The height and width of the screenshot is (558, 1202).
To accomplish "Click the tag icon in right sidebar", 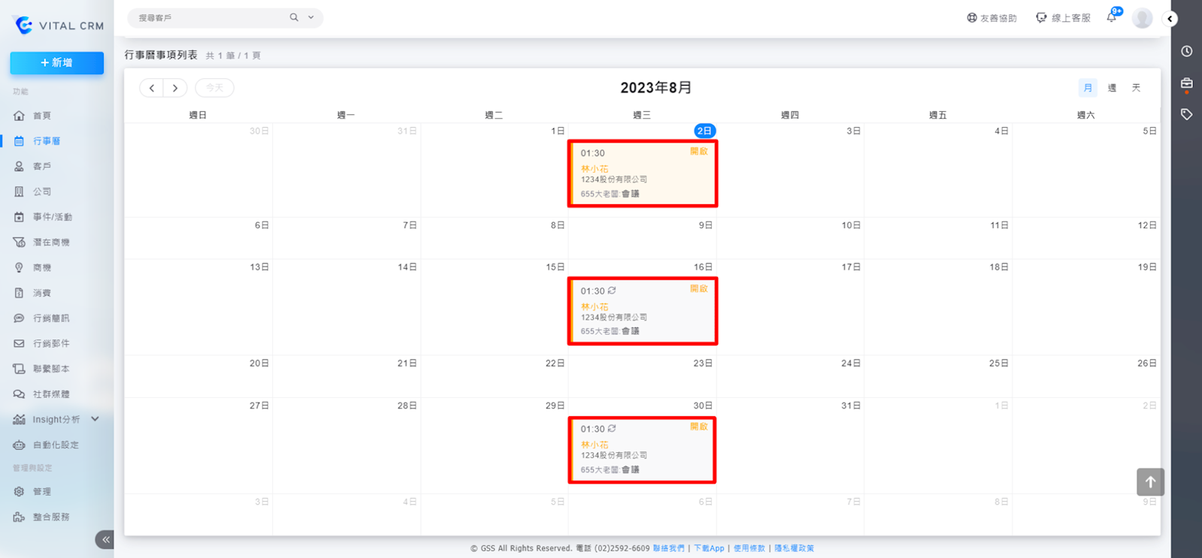I will coord(1186,114).
